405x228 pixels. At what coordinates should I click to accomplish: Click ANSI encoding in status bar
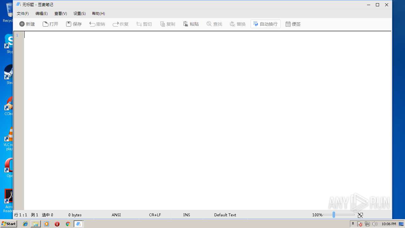tap(116, 215)
